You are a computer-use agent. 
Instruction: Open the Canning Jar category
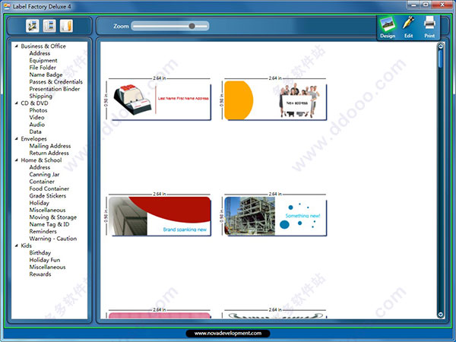(x=44, y=175)
